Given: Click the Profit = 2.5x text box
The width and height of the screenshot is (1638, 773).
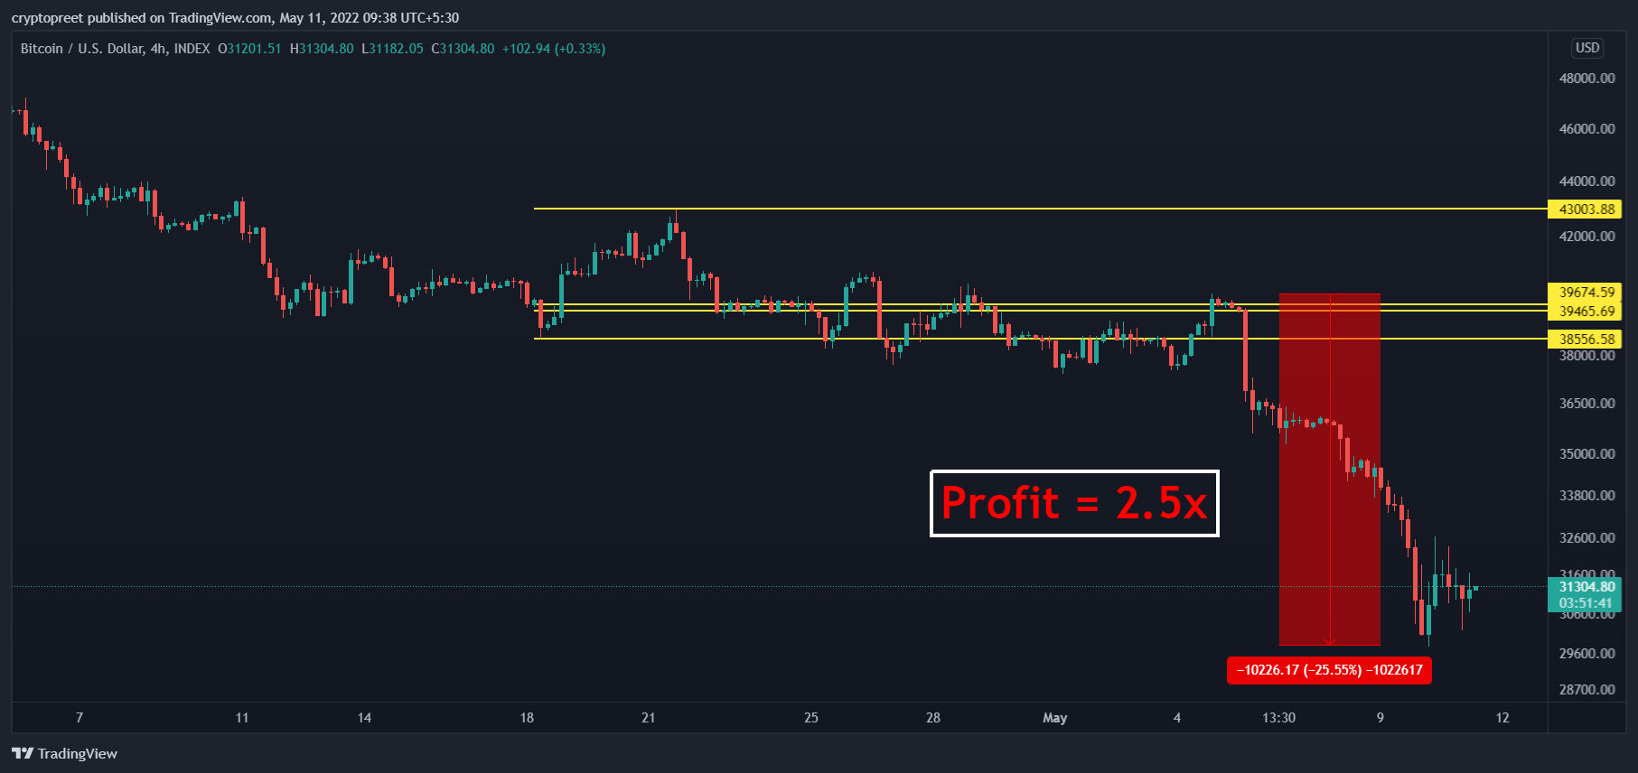Looking at the screenshot, I should click(1074, 503).
